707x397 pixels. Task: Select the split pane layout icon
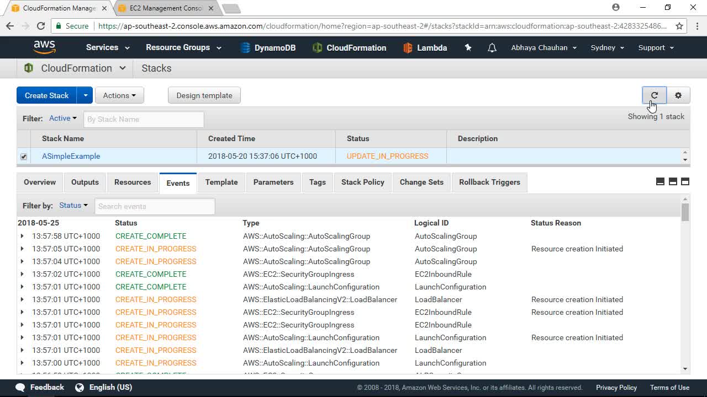point(673,182)
